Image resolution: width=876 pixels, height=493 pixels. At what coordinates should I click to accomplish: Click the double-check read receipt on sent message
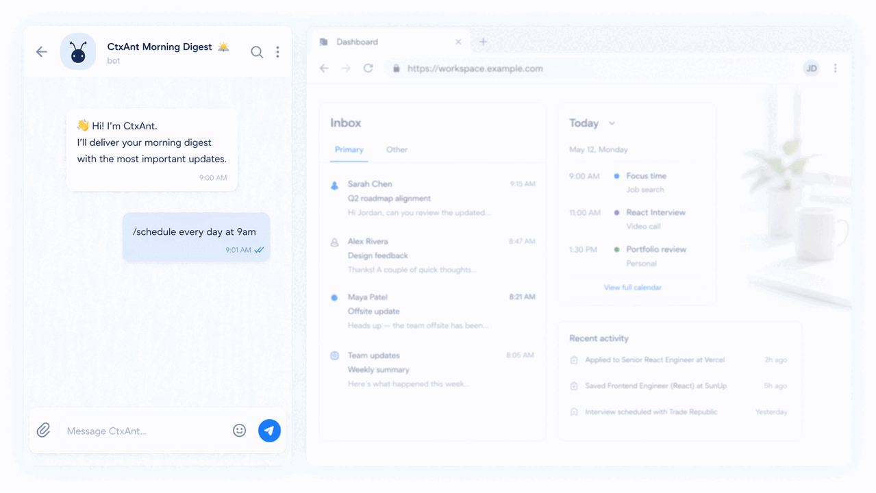259,250
